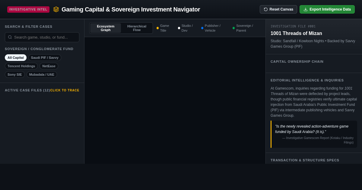Switch to Ecosystem Graph view
Image resolution: width=362 pixels, height=190 pixels.
coord(106,28)
